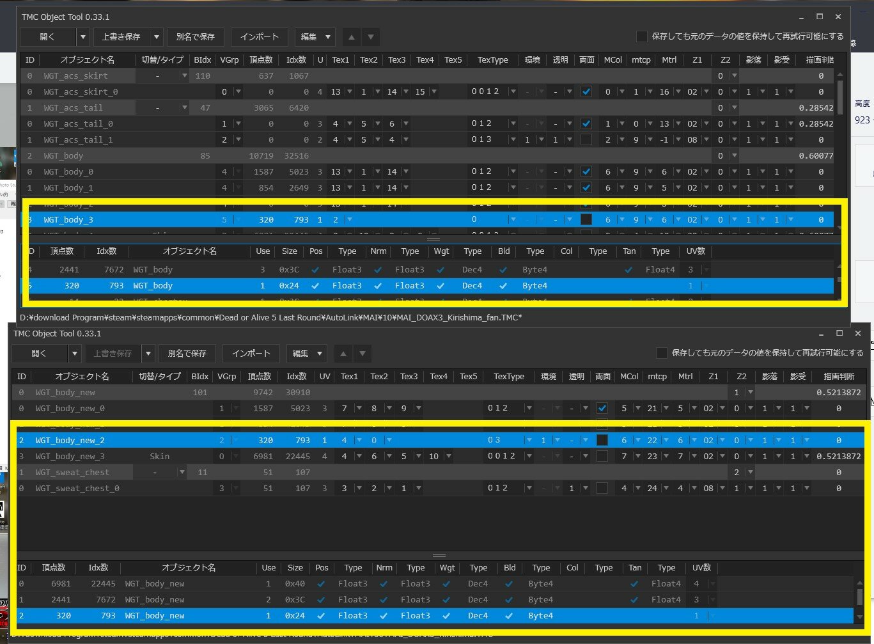
Task: Open TexType dropdown for WGT_acs_tail_0
Action: 512,124
